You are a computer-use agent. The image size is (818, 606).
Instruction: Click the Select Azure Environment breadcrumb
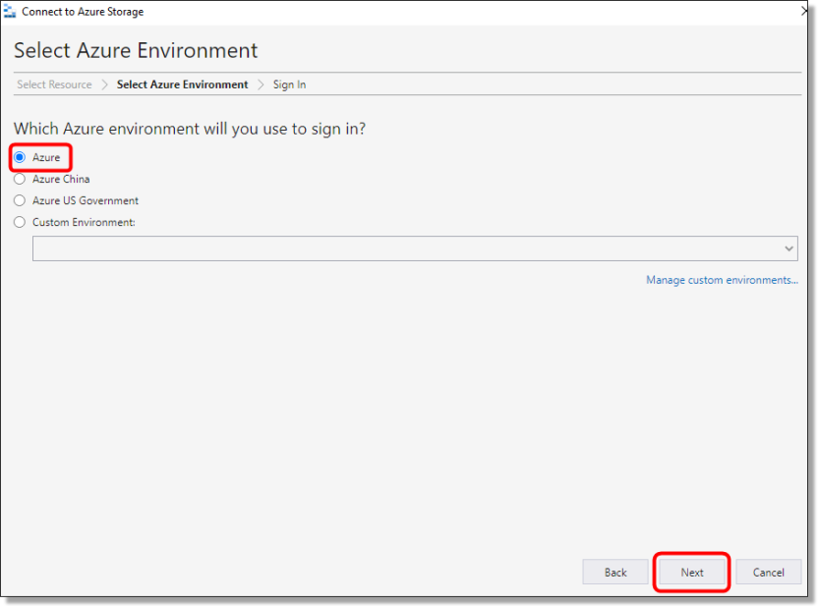182,84
